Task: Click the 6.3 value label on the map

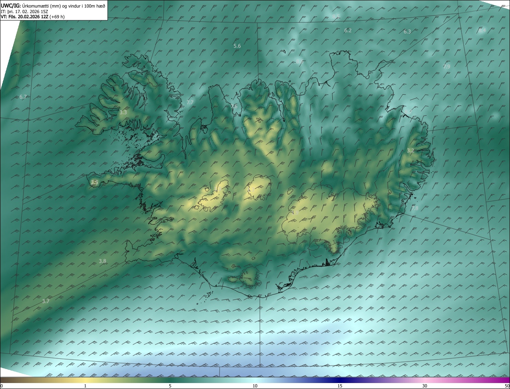Action: pos(407,32)
